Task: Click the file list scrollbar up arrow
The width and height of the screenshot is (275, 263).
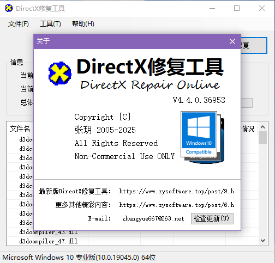Action: (x=262, y=127)
